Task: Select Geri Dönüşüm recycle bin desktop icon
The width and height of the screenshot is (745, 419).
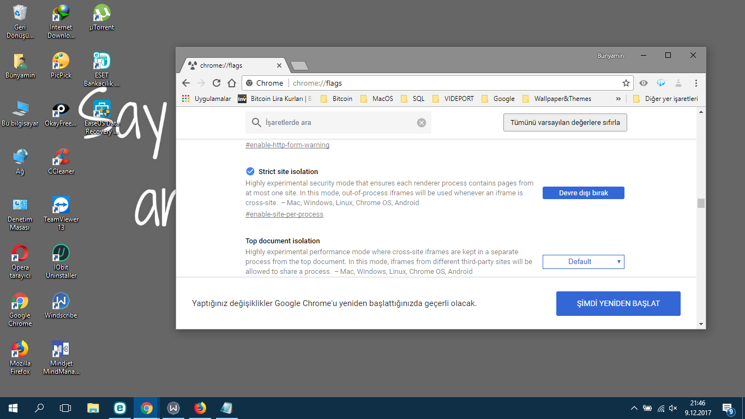Action: click(x=20, y=22)
